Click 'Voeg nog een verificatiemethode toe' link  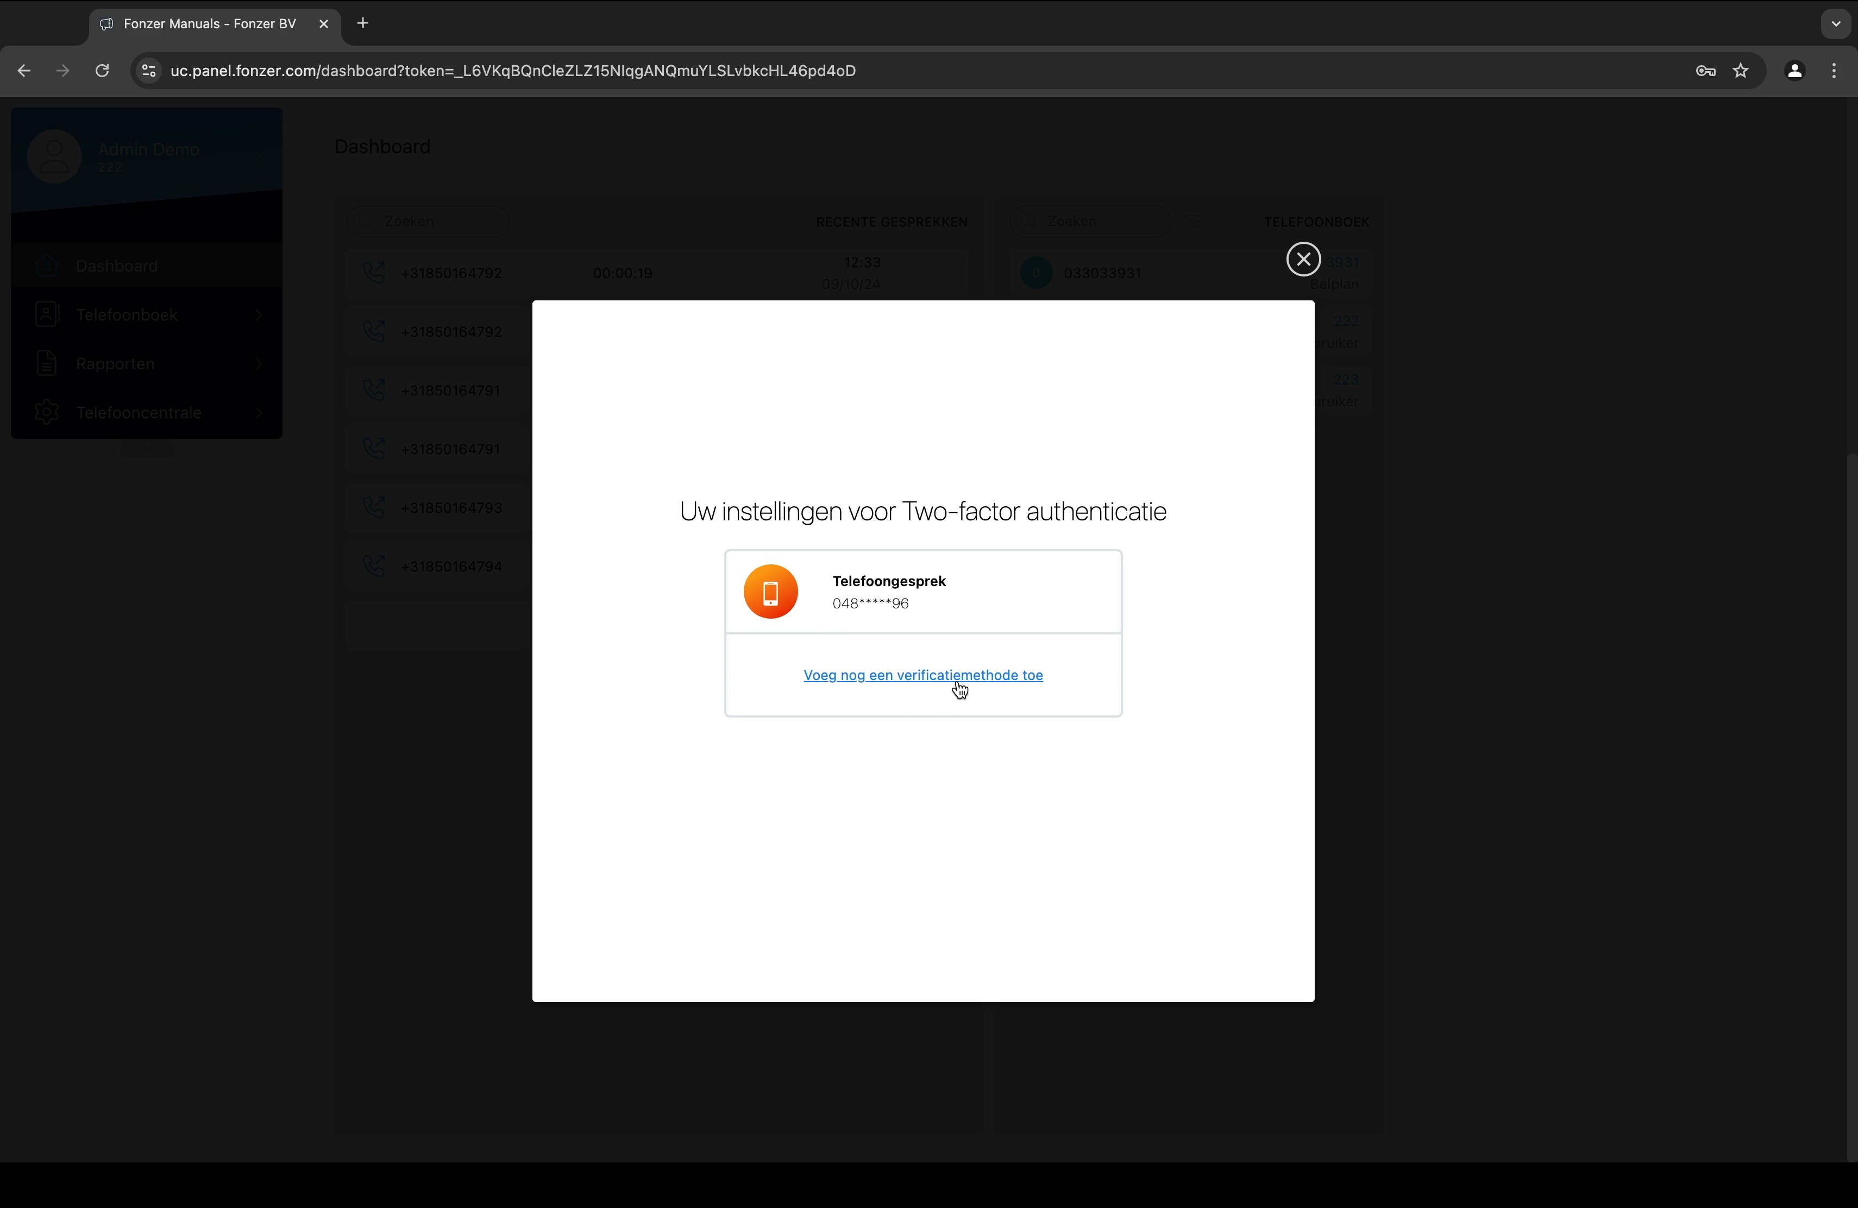[923, 675]
